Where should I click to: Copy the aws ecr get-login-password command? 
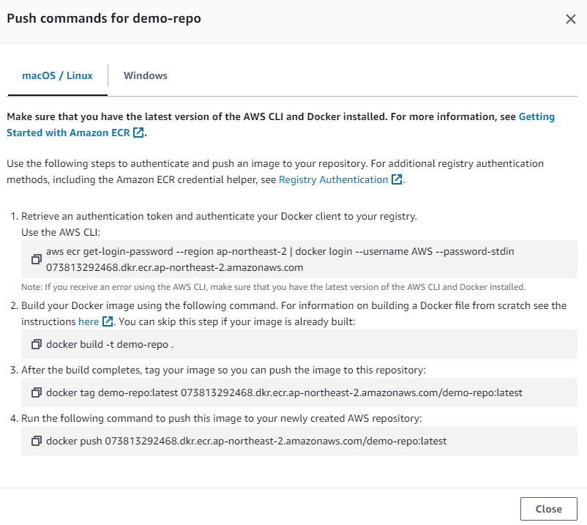36,259
